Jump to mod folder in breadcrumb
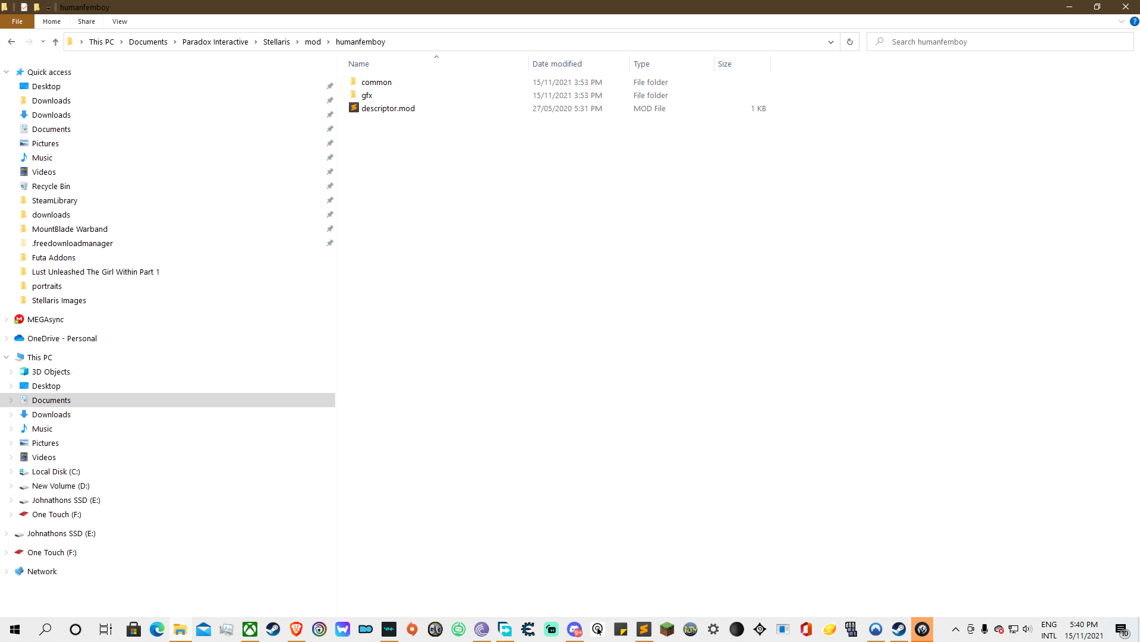The image size is (1140, 642). point(313,42)
